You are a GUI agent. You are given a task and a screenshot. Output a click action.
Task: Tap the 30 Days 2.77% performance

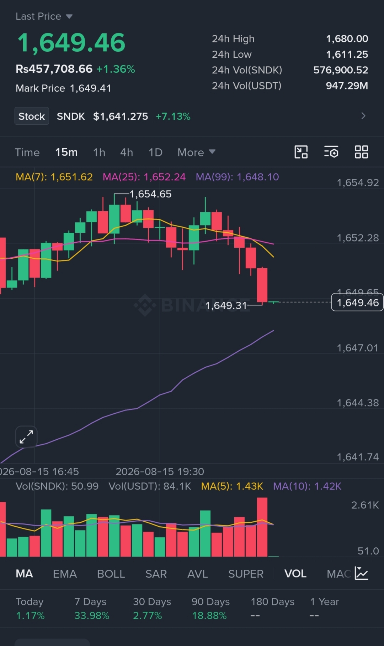pyautogui.click(x=152, y=609)
